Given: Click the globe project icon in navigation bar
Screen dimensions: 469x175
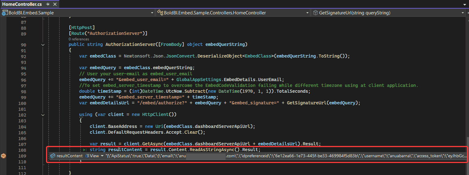Looking at the screenshot, I should [5, 13].
